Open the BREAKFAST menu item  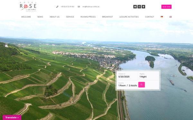pos(107,17)
